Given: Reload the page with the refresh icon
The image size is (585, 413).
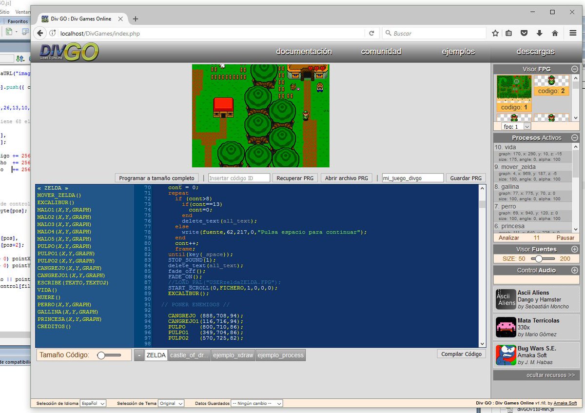Looking at the screenshot, I should 371,33.
